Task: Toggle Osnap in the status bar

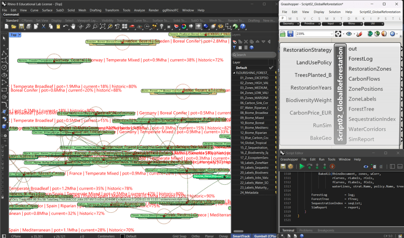Action: pyautogui.click(x=224, y=236)
